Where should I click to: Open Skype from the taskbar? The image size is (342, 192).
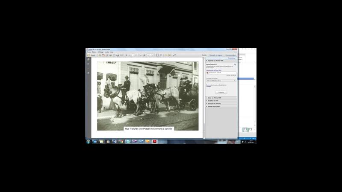128,142
